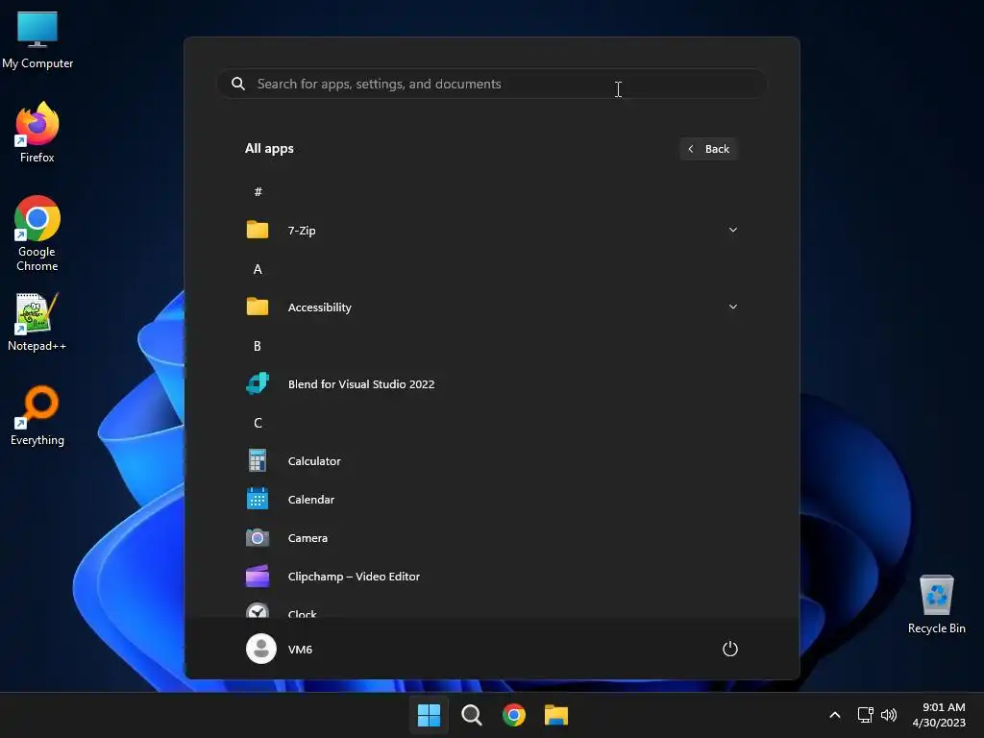Show hidden system tray icons
984x738 pixels.
[835, 715]
